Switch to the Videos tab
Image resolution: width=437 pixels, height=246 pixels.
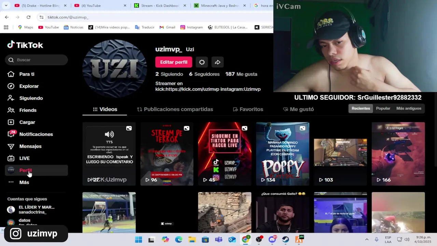(105, 109)
